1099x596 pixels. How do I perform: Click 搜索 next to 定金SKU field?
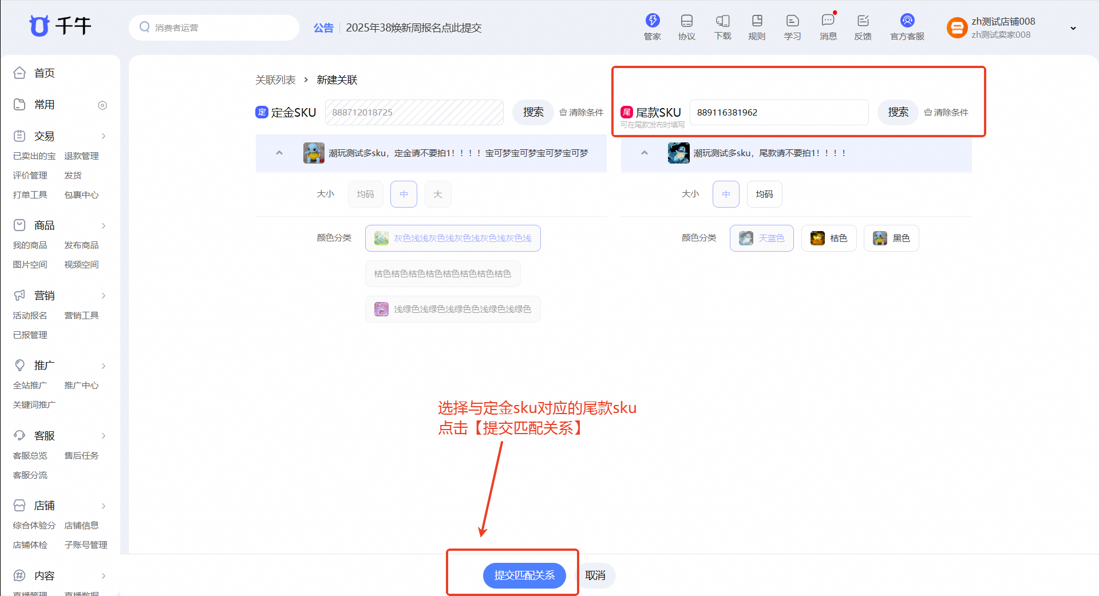click(x=533, y=112)
